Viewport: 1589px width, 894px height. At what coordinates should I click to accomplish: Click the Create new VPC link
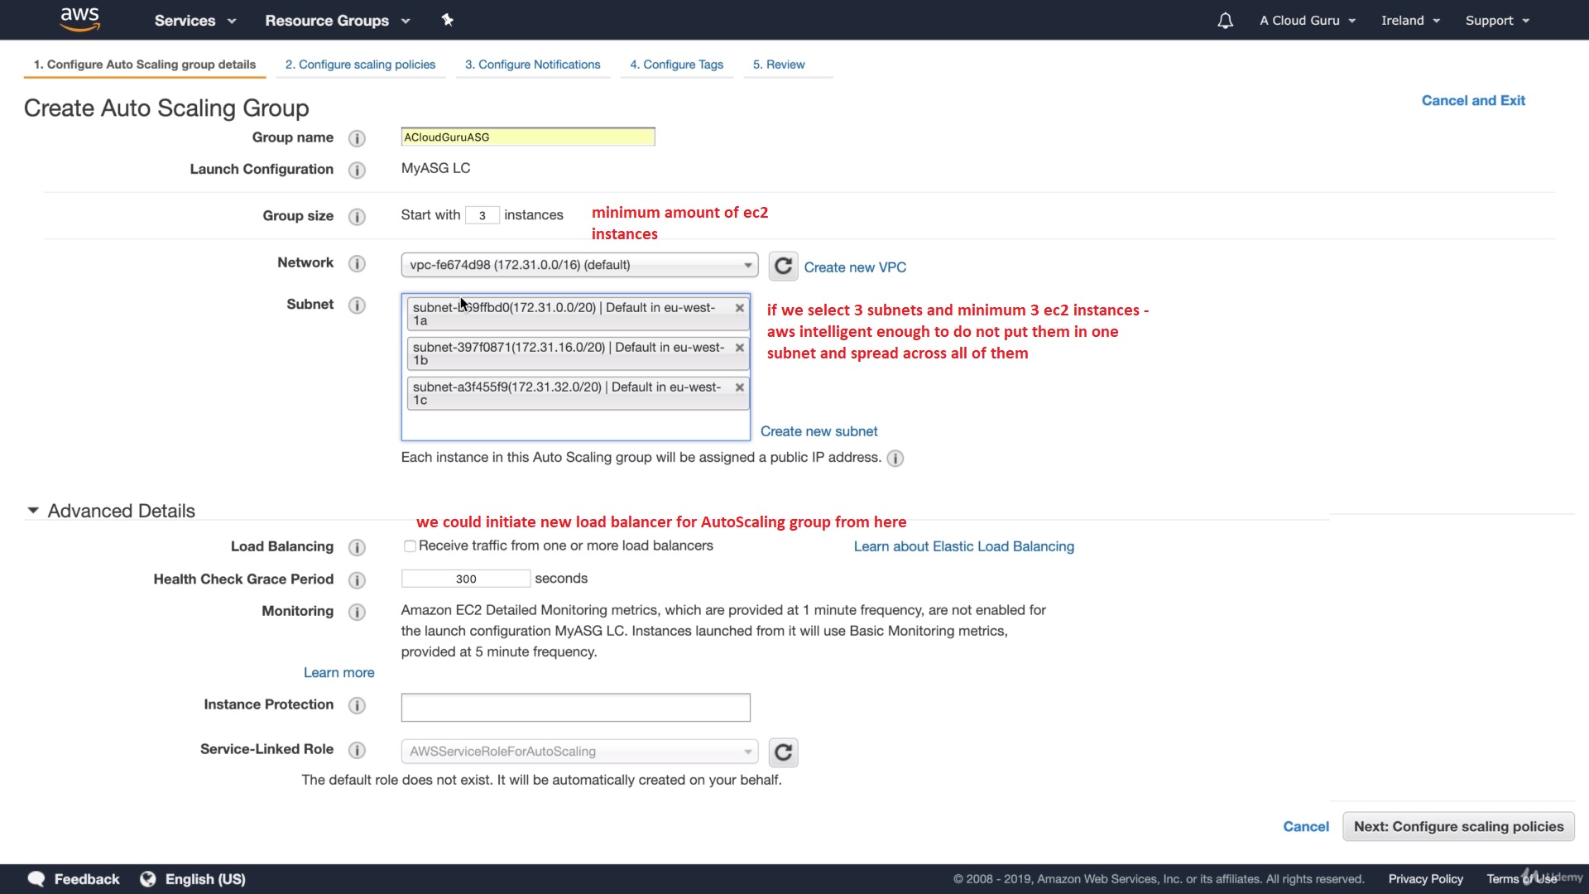855,267
